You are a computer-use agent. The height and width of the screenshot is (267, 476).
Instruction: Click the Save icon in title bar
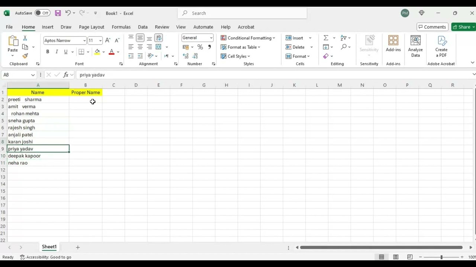[58, 13]
